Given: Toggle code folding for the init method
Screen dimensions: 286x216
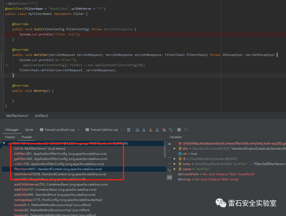Looking at the screenshot, I should coord(4,29).
